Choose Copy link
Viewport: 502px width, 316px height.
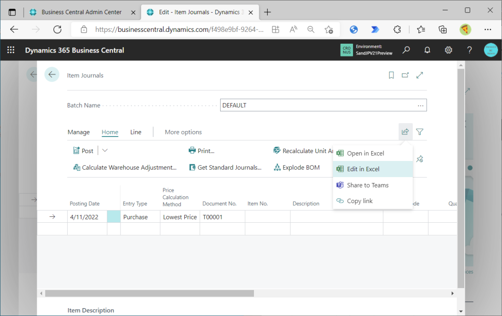(x=373, y=201)
